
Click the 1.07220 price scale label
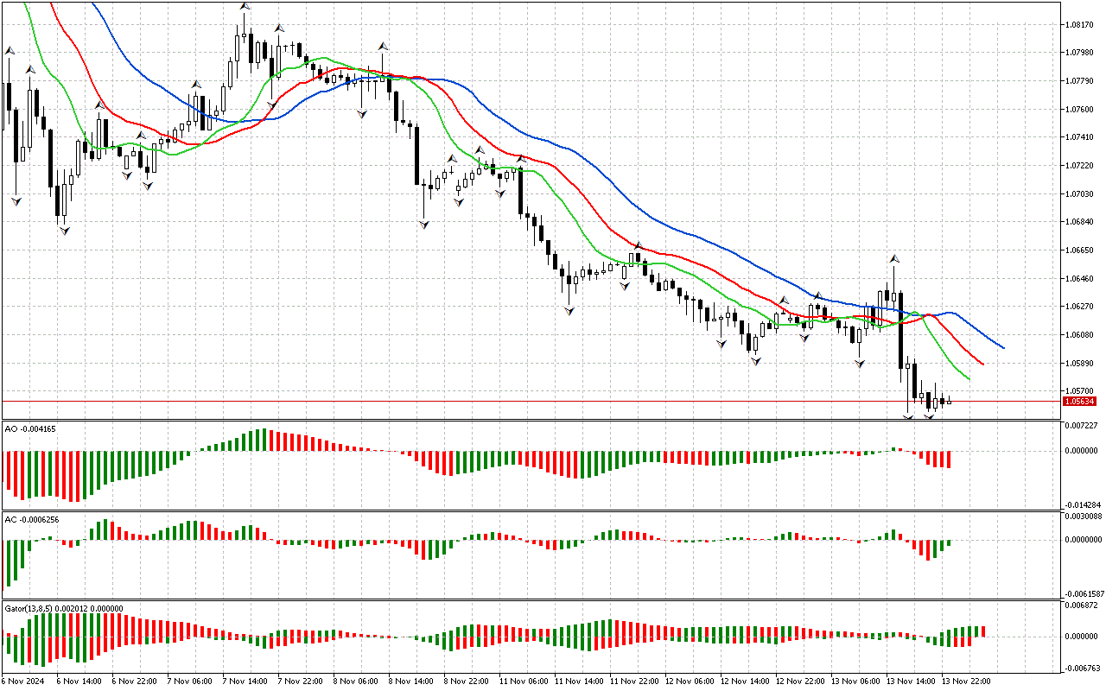click(x=1080, y=166)
